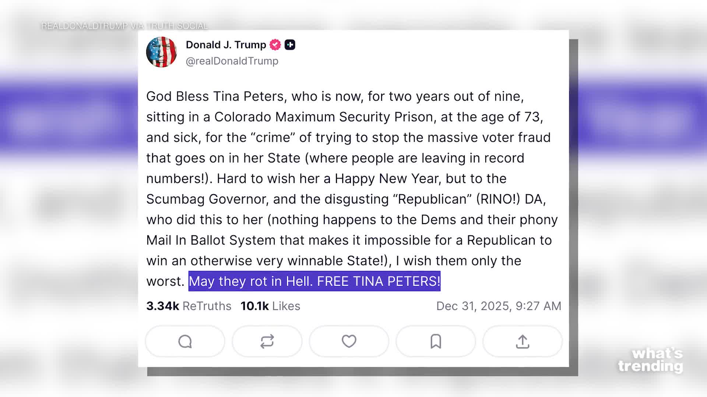Toggle like state using the heart
707x397 pixels.
pyautogui.click(x=349, y=341)
